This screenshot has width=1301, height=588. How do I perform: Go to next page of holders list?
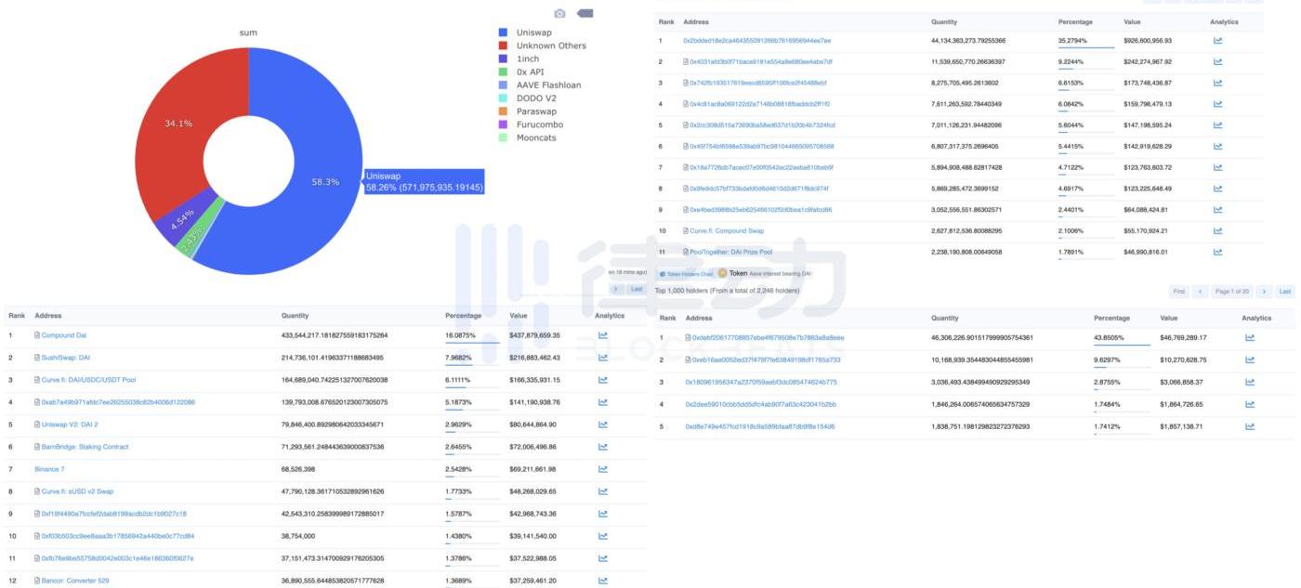click(1263, 292)
